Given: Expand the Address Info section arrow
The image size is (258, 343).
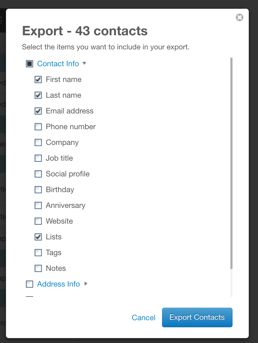Looking at the screenshot, I should [86, 284].
